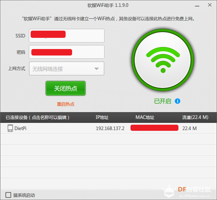Click the 流量(22.4 M) column header
217x200 pixels.
point(195,117)
